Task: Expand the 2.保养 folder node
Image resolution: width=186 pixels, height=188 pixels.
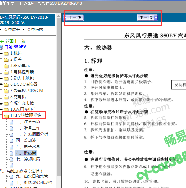Action: point(1,60)
